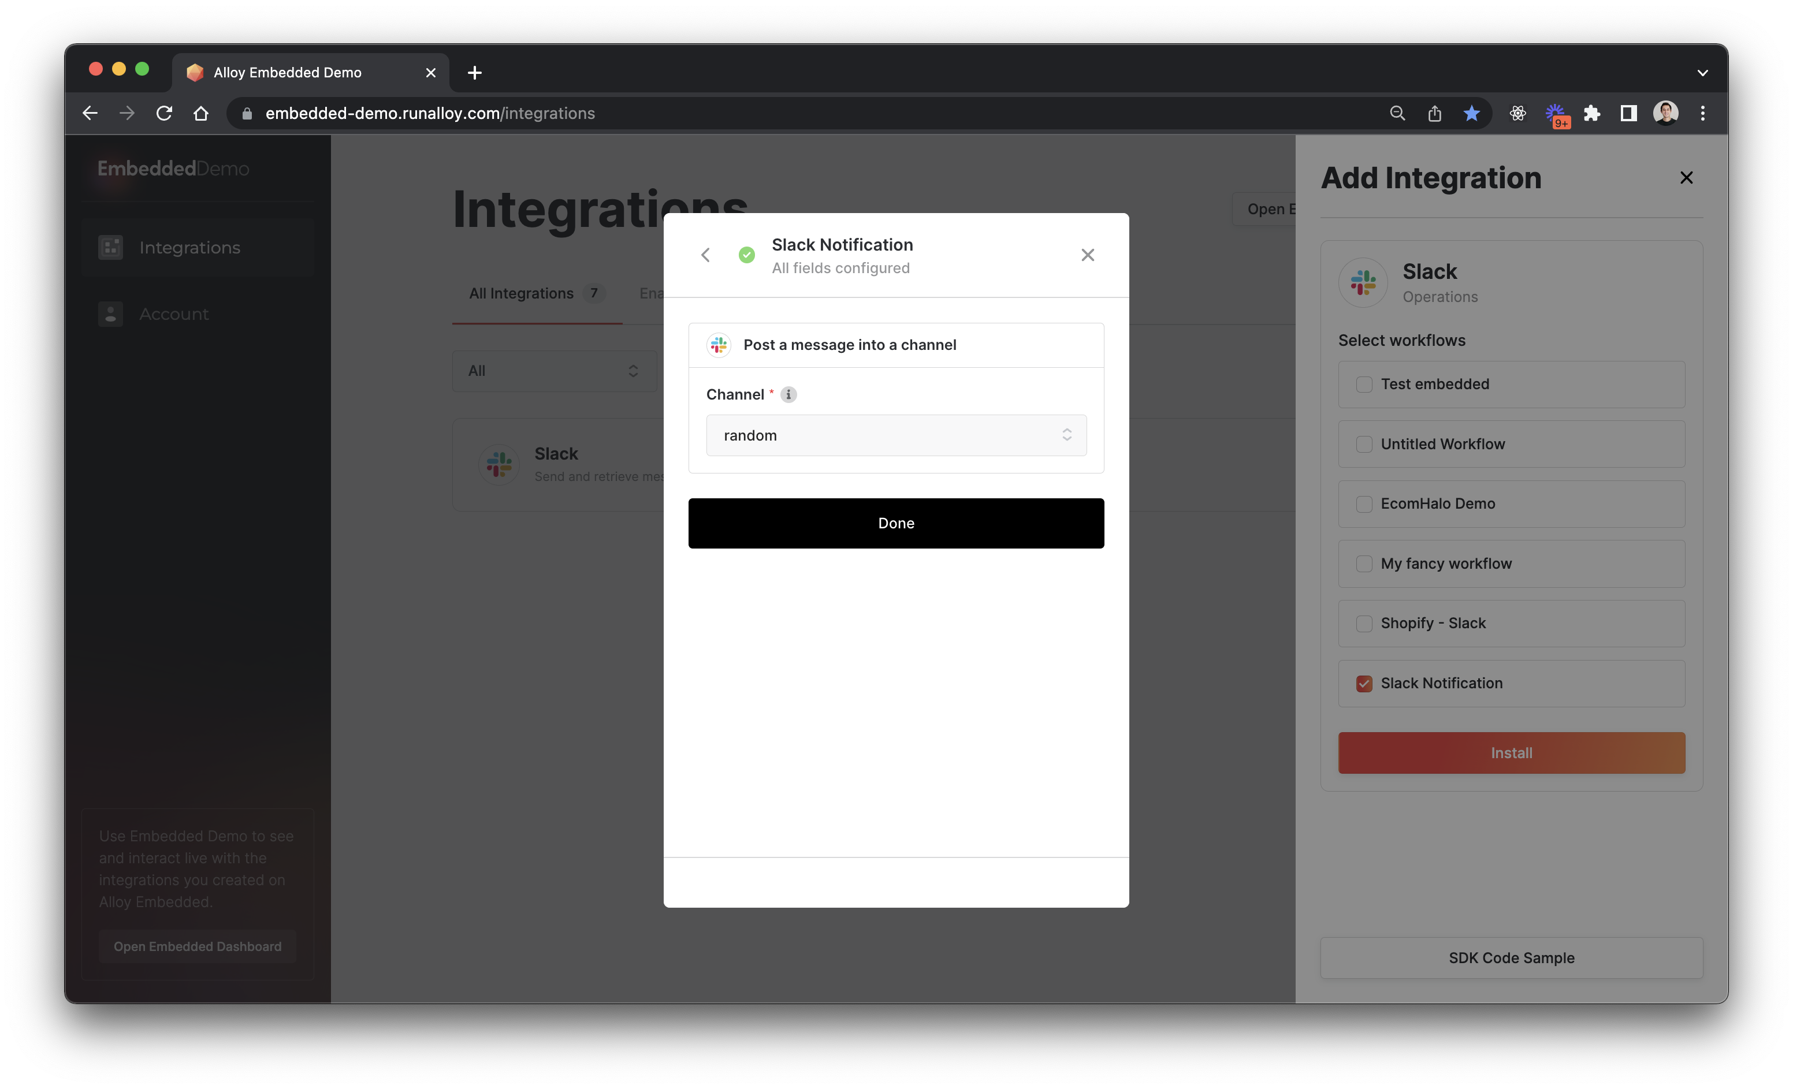The width and height of the screenshot is (1793, 1089).
Task: Select Account in the left sidebar
Action: click(x=174, y=314)
